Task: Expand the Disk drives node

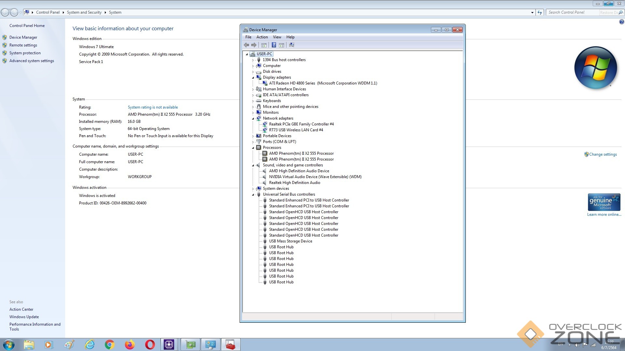Action: point(253,72)
